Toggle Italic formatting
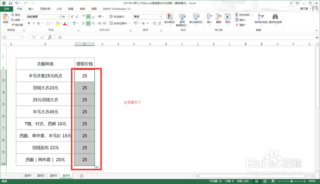Image resolution: width=320 pixels, height=184 pixels. (x=34, y=23)
